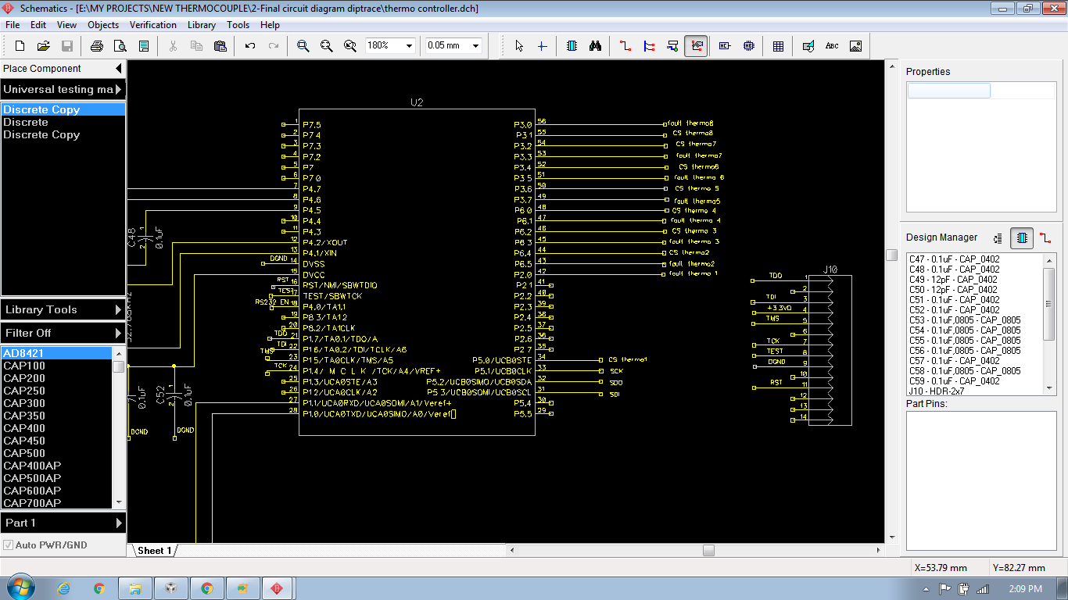Toggle Design Manager components view button
1068x600 pixels.
click(x=1022, y=238)
